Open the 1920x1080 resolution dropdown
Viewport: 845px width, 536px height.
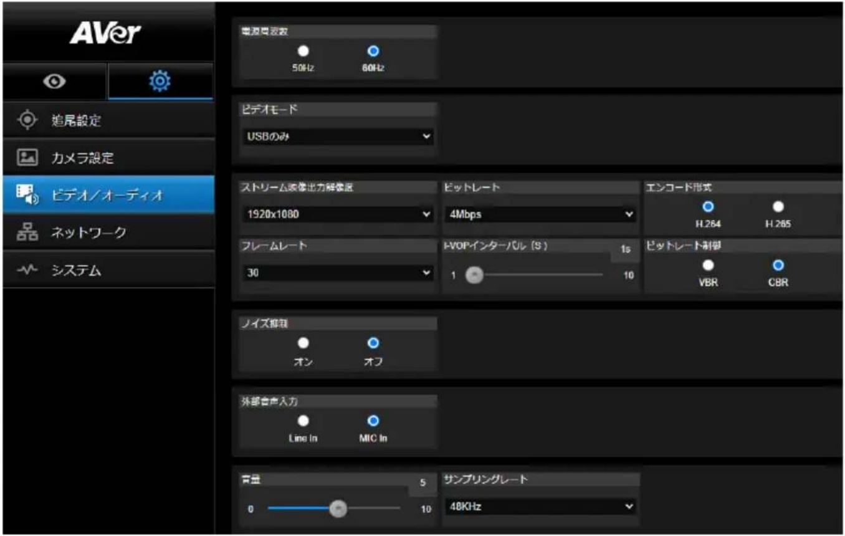tap(337, 214)
